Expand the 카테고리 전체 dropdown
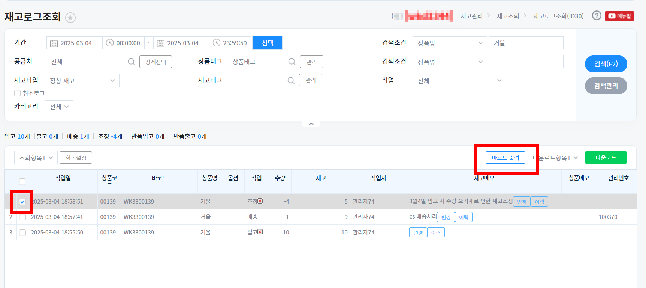The width and height of the screenshot is (646, 288). [x=59, y=107]
